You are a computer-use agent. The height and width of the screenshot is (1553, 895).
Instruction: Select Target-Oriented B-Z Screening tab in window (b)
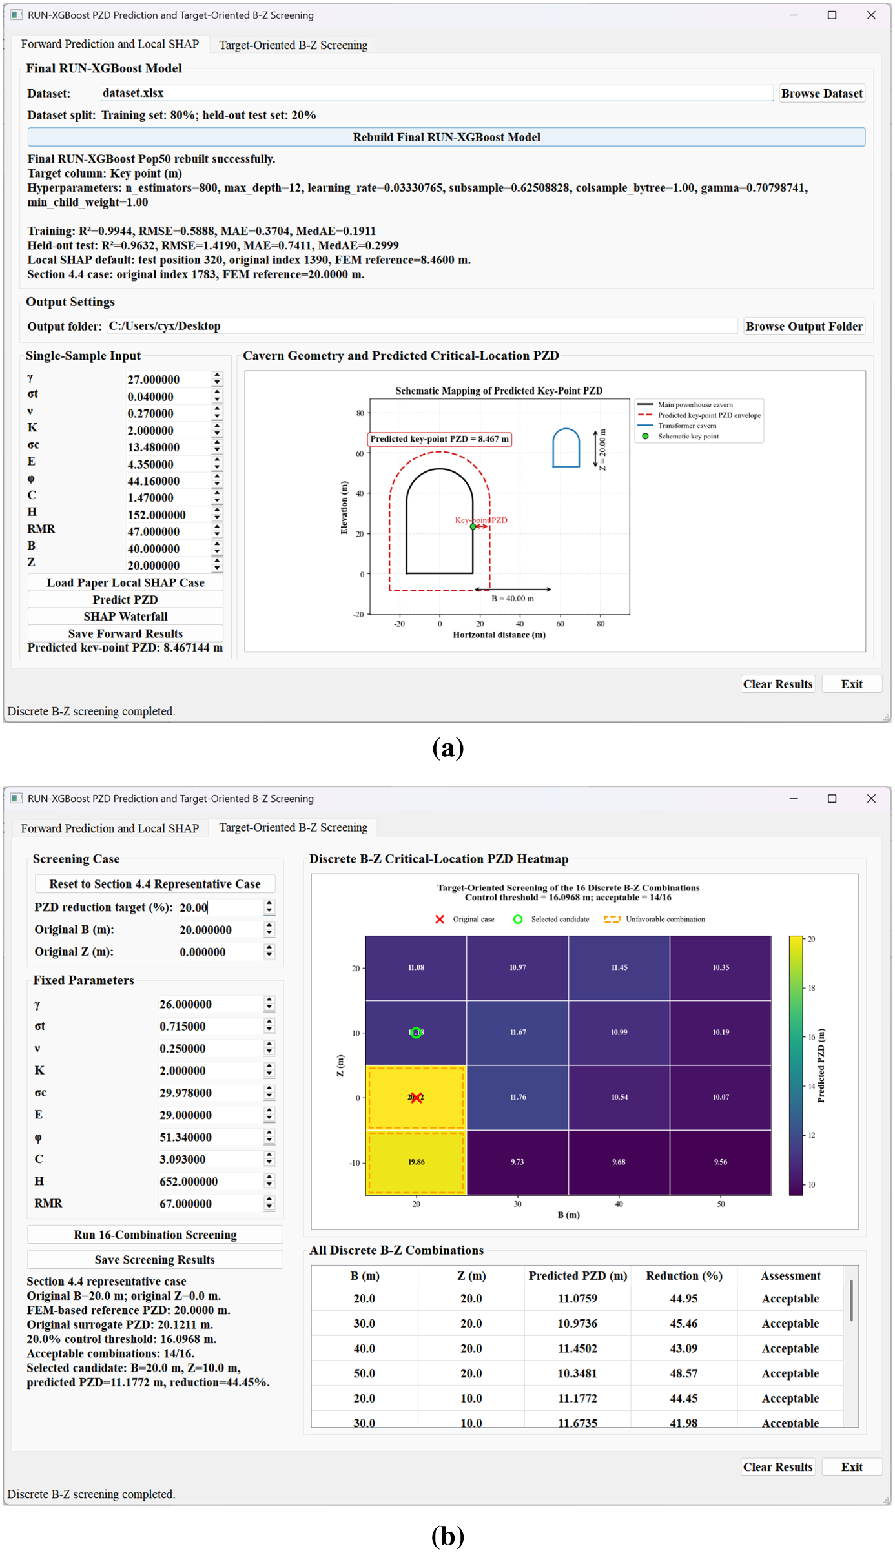293,827
